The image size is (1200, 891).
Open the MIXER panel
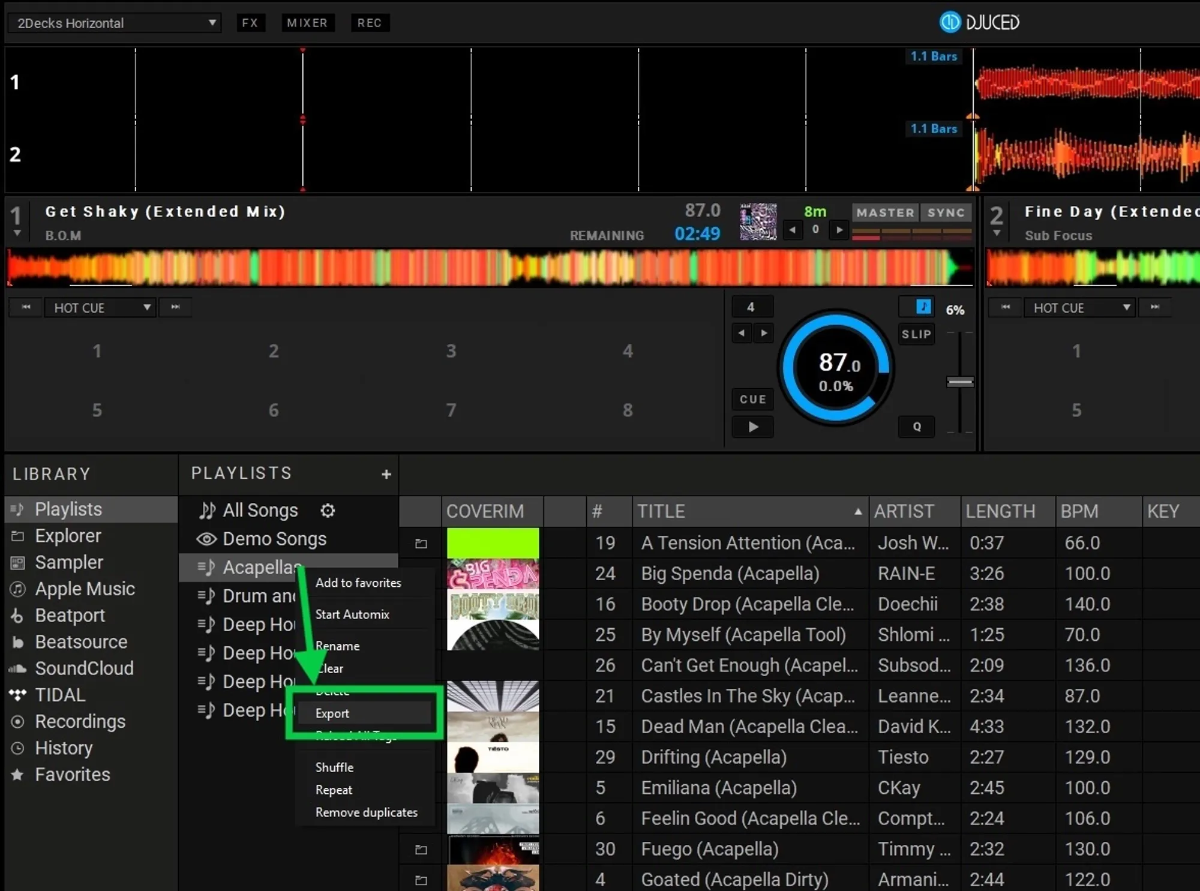307,23
